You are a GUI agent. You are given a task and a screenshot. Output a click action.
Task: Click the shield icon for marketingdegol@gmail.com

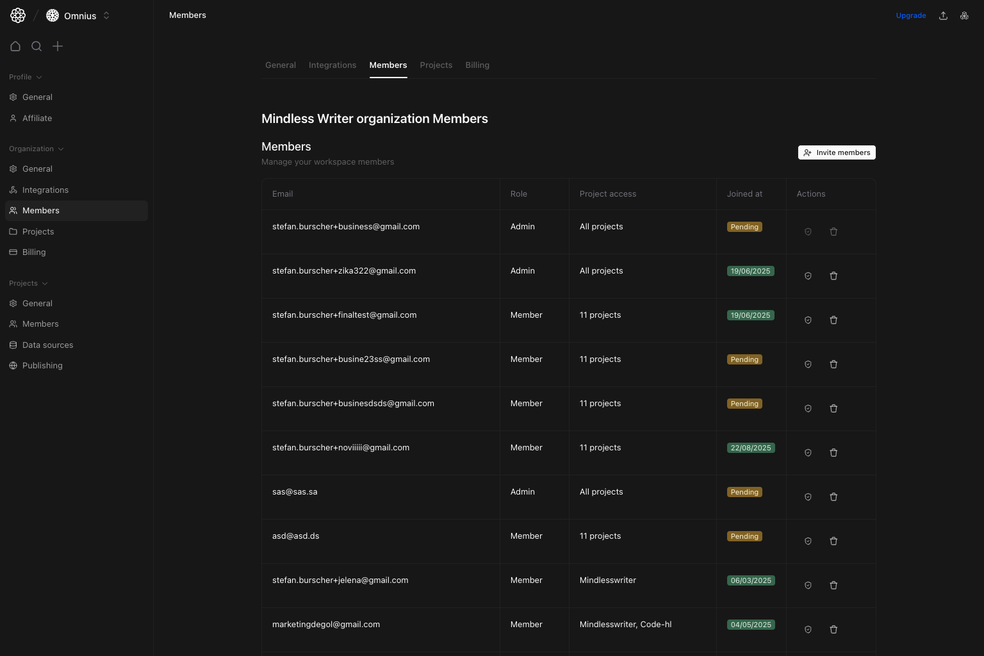coord(808,629)
